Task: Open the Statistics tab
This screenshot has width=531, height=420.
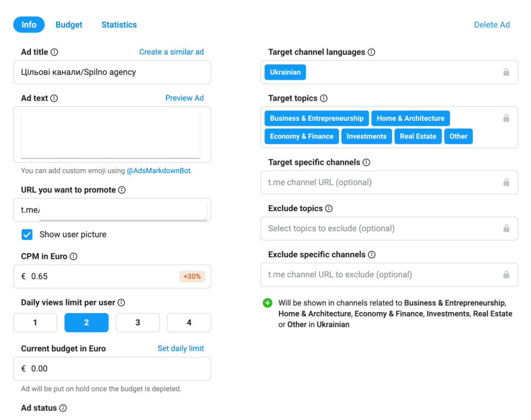Action: (119, 25)
